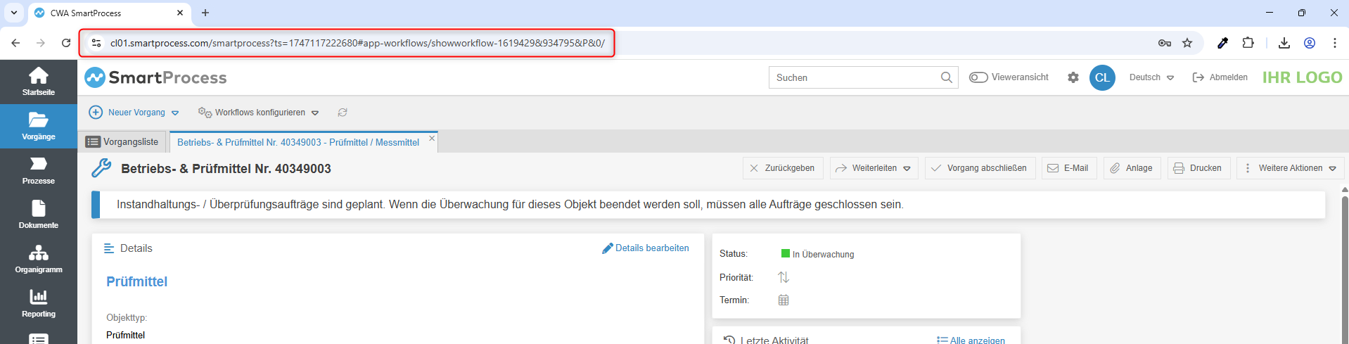Open the Termin calendar icon

click(784, 300)
